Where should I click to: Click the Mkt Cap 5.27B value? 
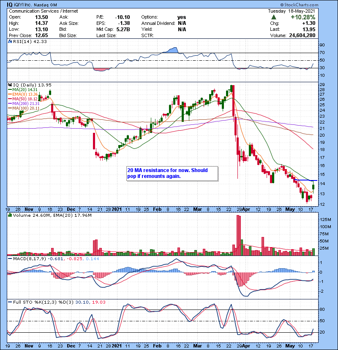pyautogui.click(x=123, y=30)
